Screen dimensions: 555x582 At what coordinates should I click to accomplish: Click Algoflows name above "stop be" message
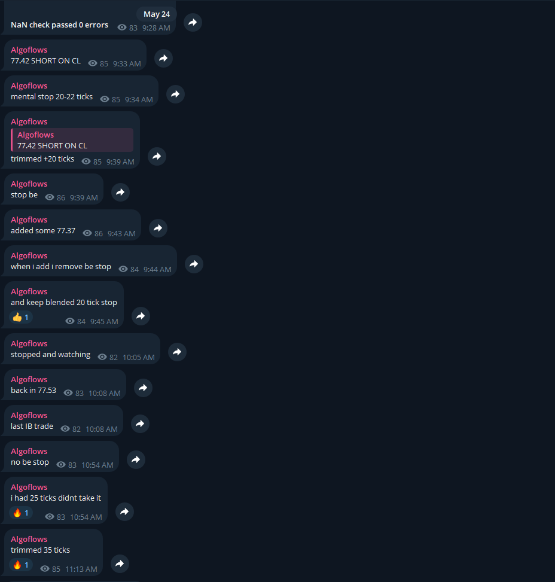[x=29, y=184]
